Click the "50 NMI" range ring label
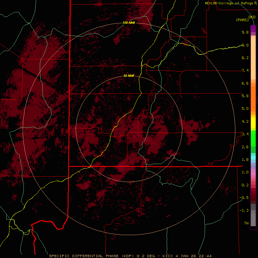258x258 pixels. coord(129,76)
